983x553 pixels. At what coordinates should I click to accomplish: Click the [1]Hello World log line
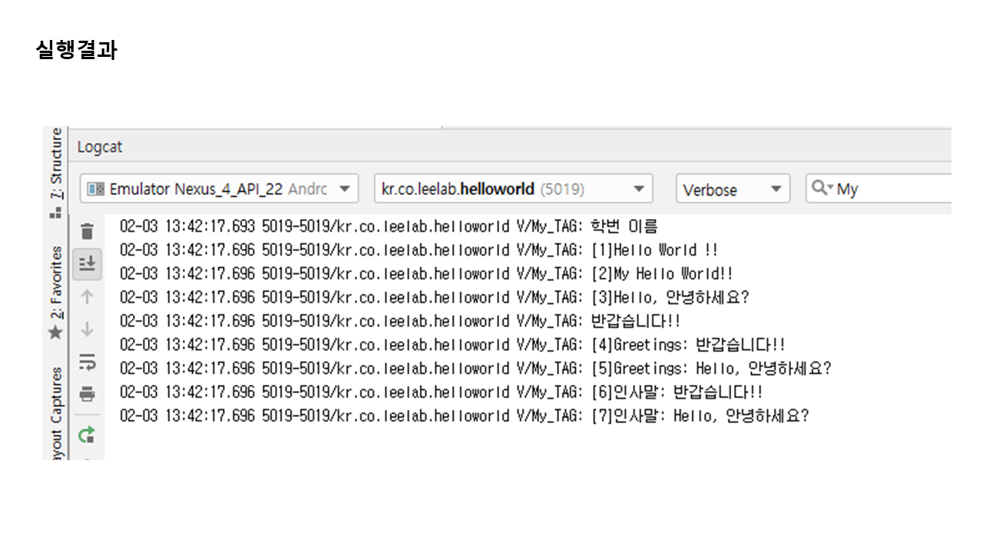point(419,250)
